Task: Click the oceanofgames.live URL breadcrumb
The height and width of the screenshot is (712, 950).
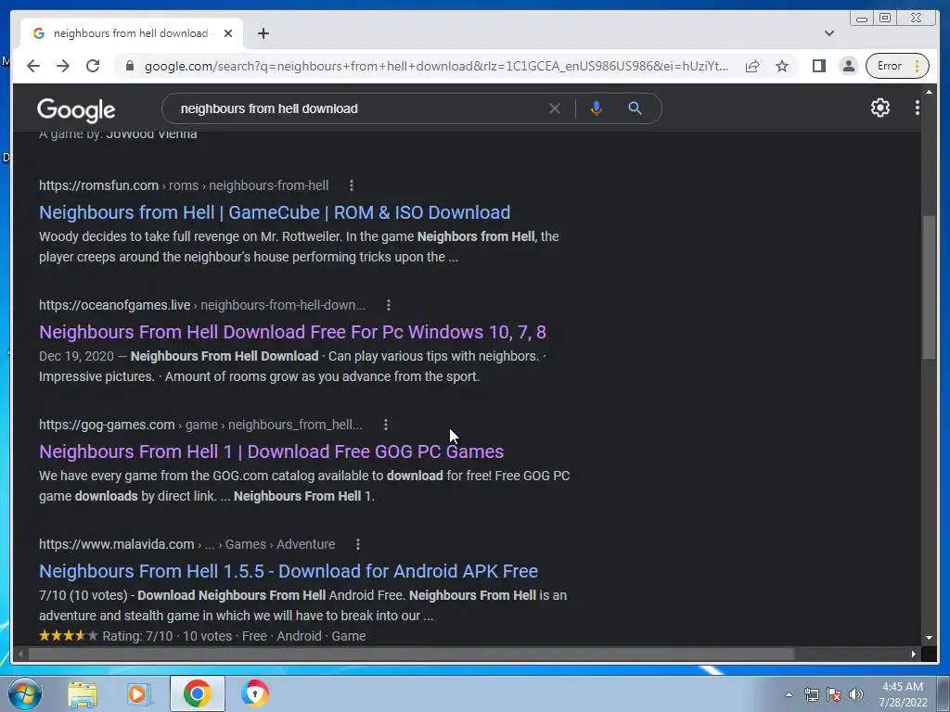Action: pos(202,305)
